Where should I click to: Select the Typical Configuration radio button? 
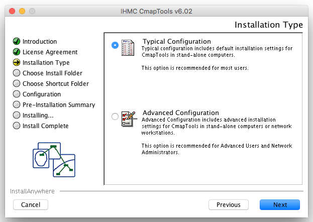115,45
